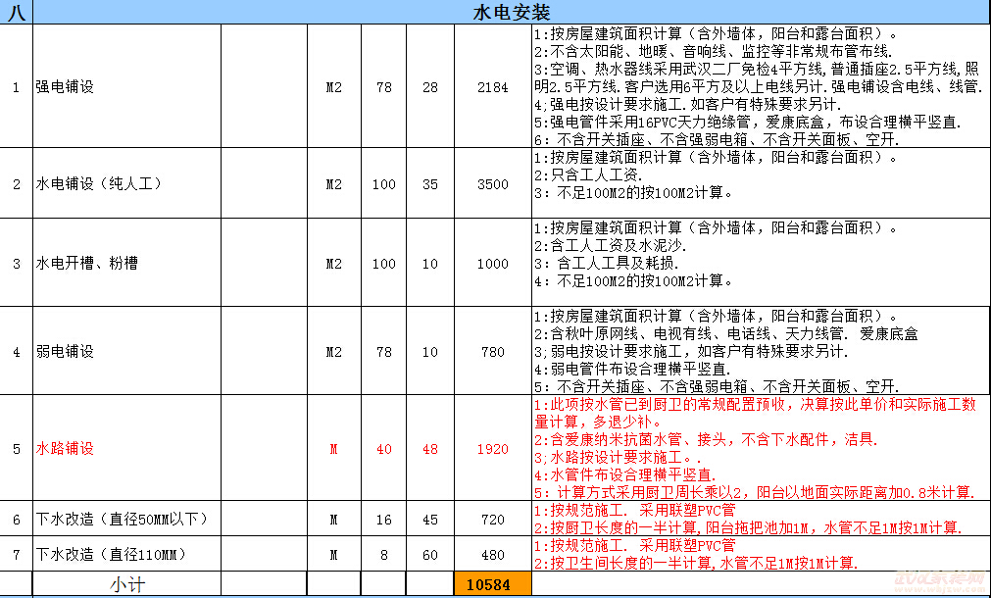
Task: Select the red 10584 subtotal value
Action: pyautogui.click(x=491, y=584)
